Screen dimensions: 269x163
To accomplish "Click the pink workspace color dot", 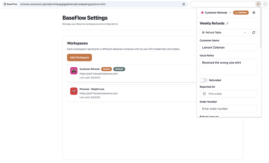I will click(202, 12).
